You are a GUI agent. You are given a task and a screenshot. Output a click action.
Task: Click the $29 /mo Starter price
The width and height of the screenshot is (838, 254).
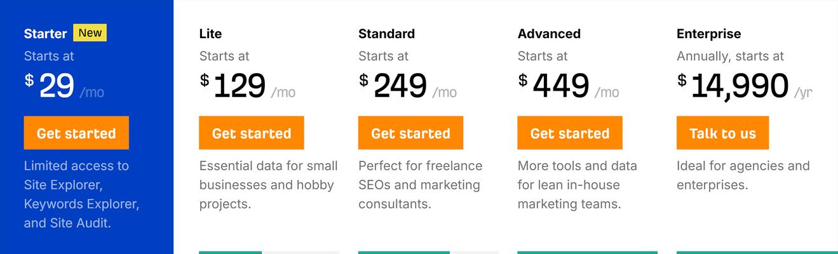pos(64,86)
